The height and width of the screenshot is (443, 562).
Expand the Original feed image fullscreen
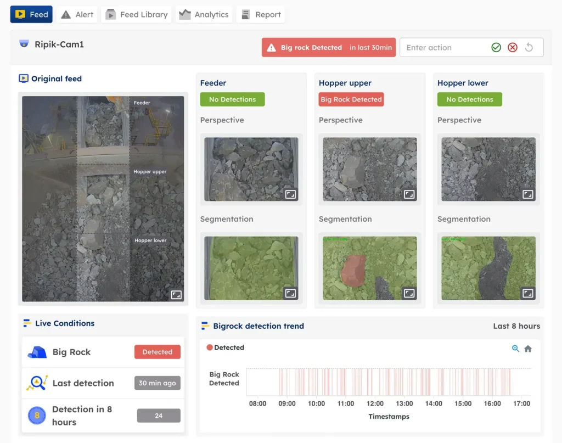click(x=176, y=295)
